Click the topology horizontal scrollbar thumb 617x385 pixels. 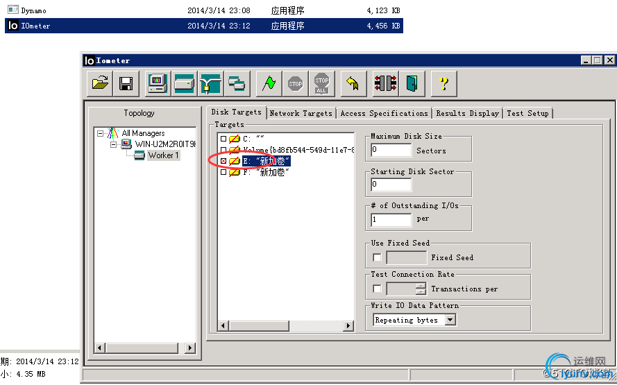tap(142, 348)
